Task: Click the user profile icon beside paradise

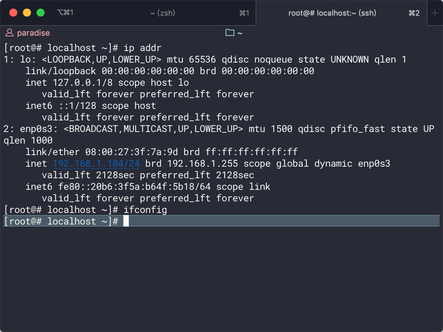Action: [x=10, y=33]
